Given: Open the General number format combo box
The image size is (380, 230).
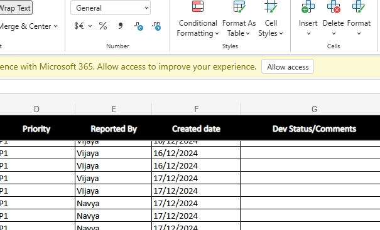Looking at the screenshot, I should pyautogui.click(x=111, y=8).
